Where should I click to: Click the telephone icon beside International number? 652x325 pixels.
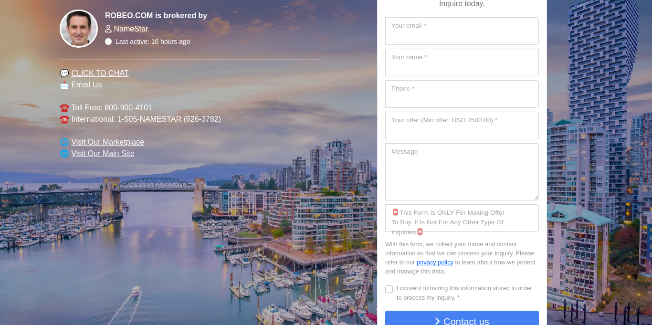[x=64, y=119]
